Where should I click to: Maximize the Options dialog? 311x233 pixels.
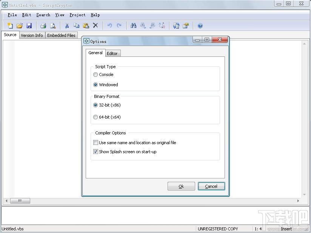click(207, 40)
